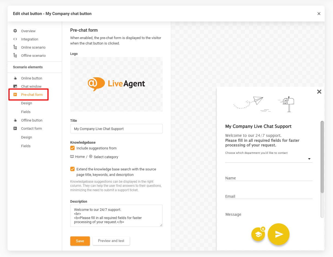The image size is (333, 257).
Task: Open the Offline scenario menu item
Action: [33, 55]
